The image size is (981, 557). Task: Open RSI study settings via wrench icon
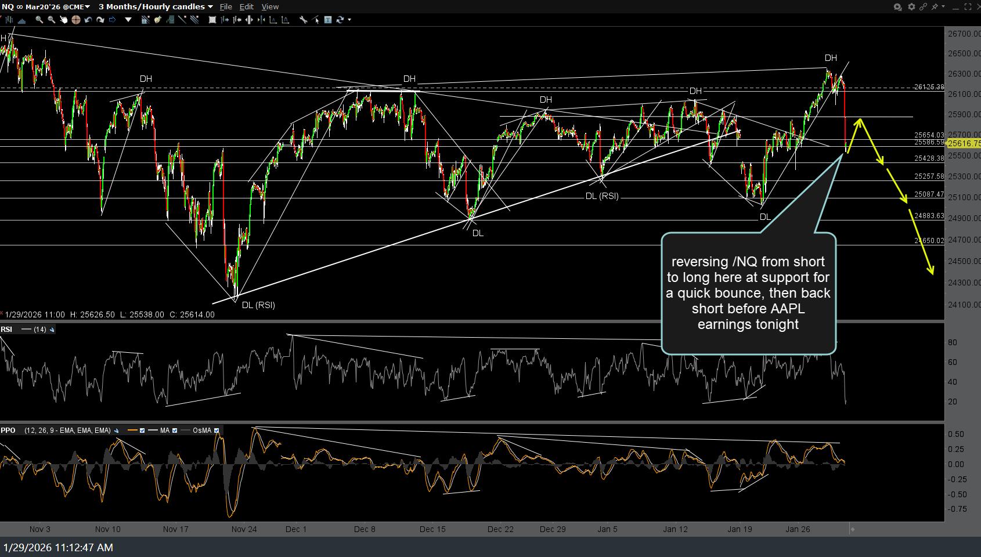pyautogui.click(x=52, y=330)
